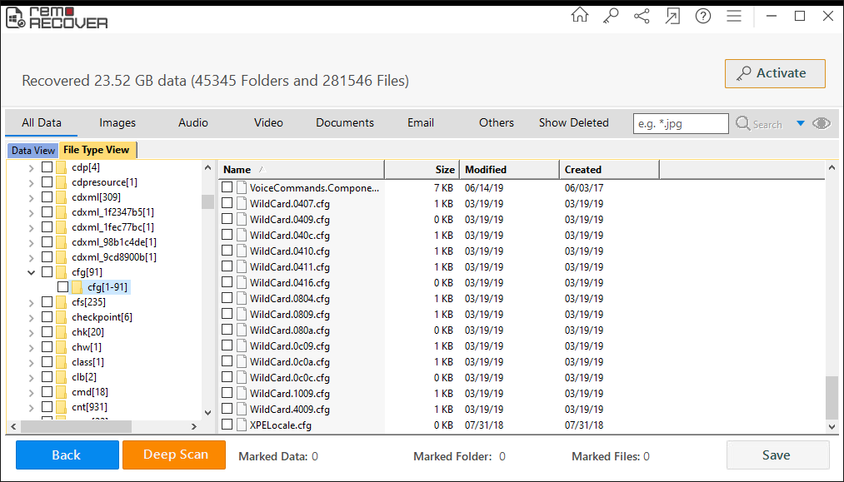Check the WildCard.0407.cfg file checkbox

click(227, 204)
